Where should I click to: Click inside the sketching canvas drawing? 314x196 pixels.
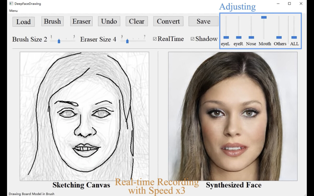[85, 116]
